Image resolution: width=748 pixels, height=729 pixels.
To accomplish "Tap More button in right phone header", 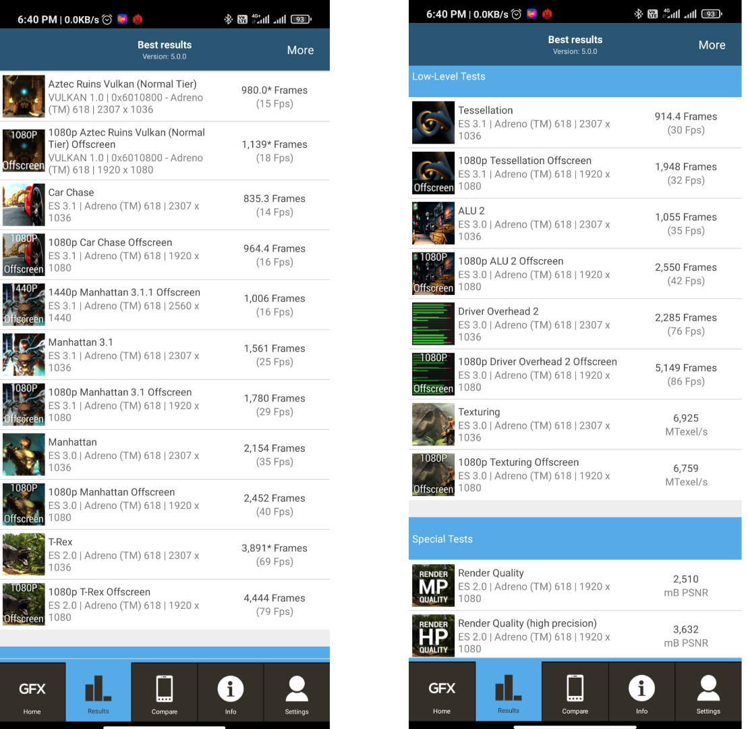I will pyautogui.click(x=712, y=45).
